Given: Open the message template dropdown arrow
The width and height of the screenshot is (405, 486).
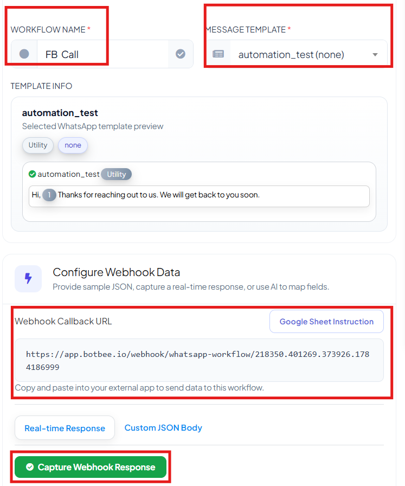Looking at the screenshot, I should pyautogui.click(x=375, y=55).
